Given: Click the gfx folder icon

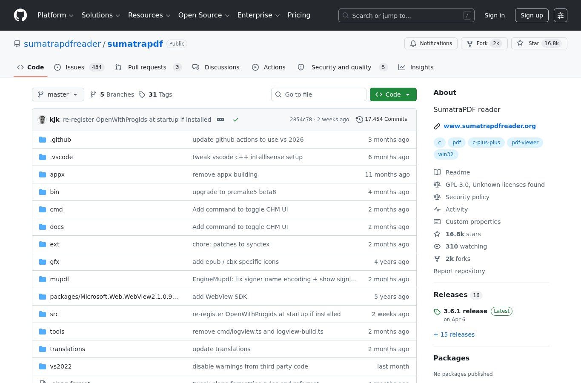Looking at the screenshot, I should pos(43,262).
